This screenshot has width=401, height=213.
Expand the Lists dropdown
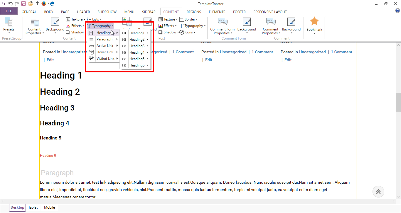click(95, 19)
